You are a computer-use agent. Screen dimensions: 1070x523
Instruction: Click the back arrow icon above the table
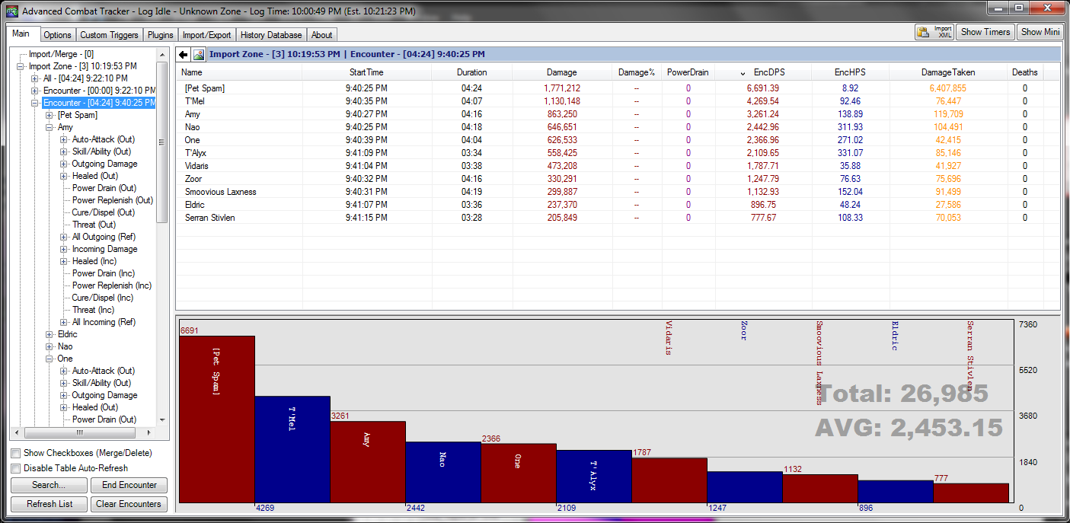tap(184, 55)
